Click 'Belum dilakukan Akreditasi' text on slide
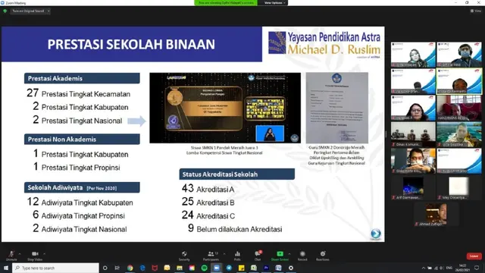 coord(239,229)
